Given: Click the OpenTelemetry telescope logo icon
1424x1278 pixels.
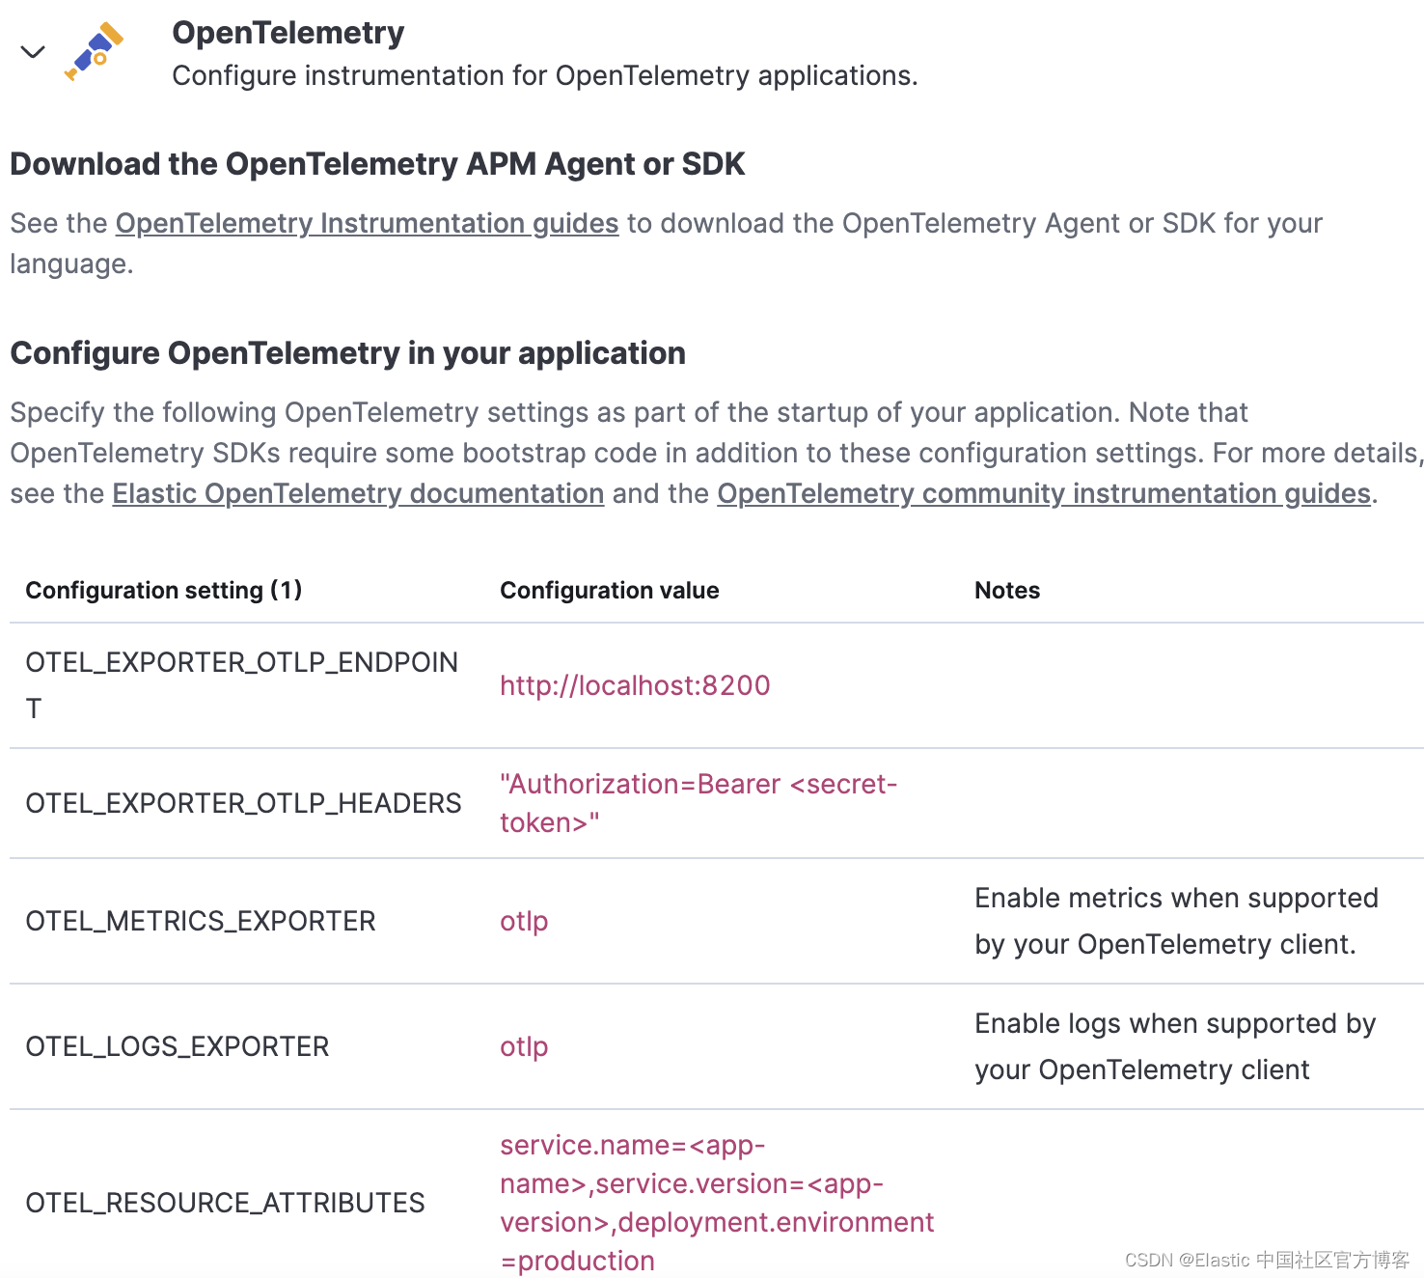Looking at the screenshot, I should (95, 51).
